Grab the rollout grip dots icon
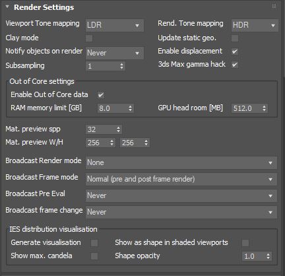Viewport: 285px width, 276px height. (274, 6)
